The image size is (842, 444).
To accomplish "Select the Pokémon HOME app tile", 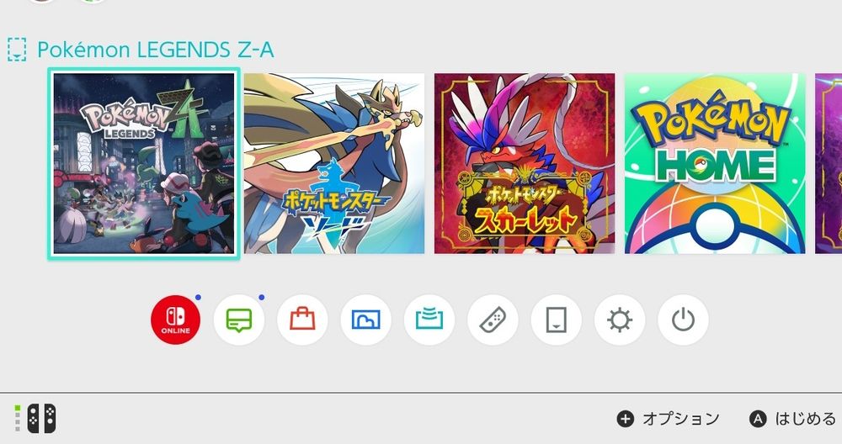I will tap(715, 163).
